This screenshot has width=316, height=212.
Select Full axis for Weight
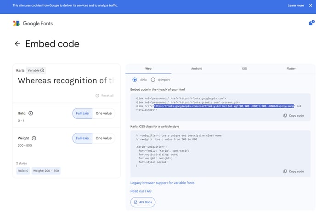[82, 138]
